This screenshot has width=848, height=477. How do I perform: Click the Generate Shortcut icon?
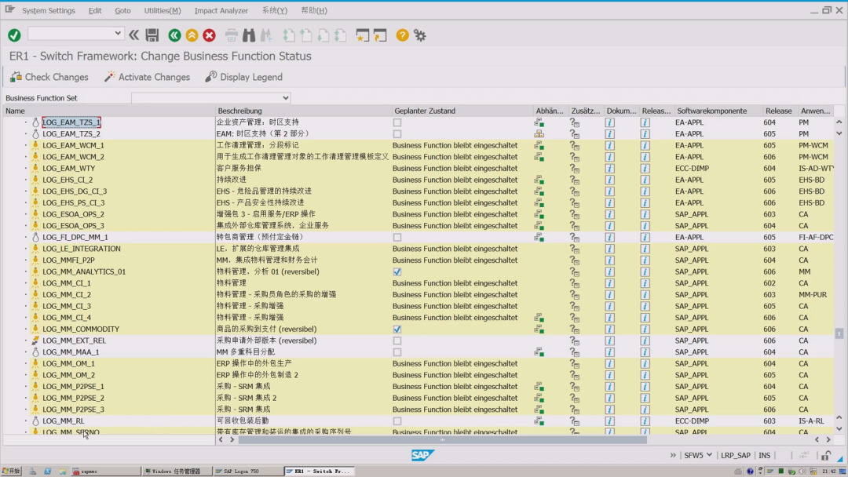pyautogui.click(x=380, y=35)
